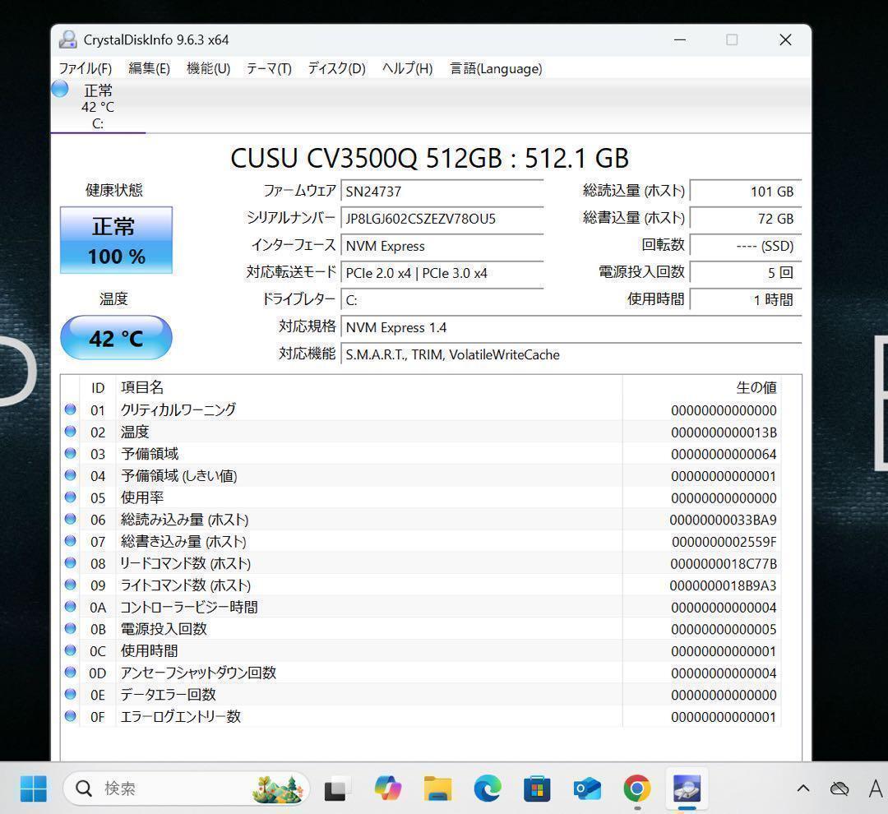The image size is (888, 814).
Task: Select the コントローラービジー時間 row name
Action: [x=189, y=608]
